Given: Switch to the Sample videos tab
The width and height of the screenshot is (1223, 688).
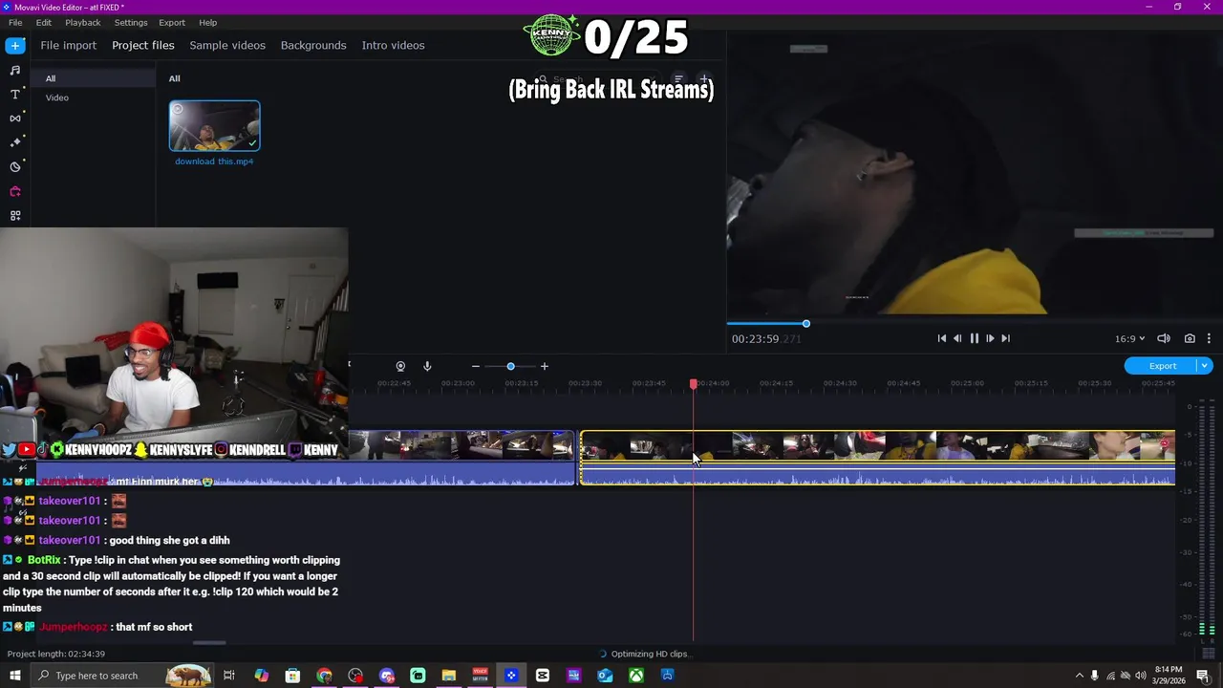Looking at the screenshot, I should click(227, 45).
